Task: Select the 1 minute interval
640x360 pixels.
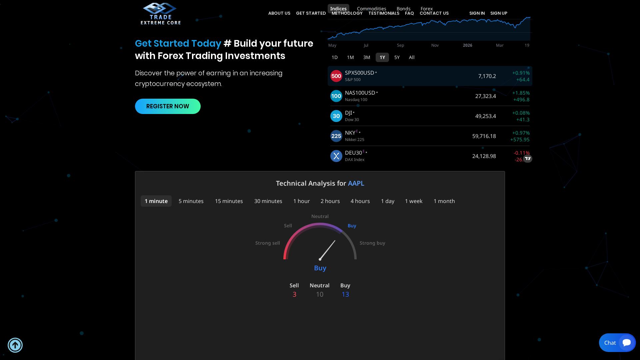Action: point(156,201)
